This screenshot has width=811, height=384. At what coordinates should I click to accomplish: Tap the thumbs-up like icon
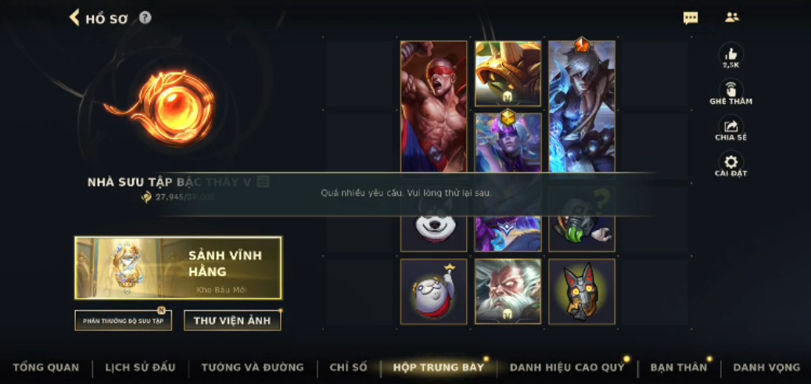(x=731, y=54)
